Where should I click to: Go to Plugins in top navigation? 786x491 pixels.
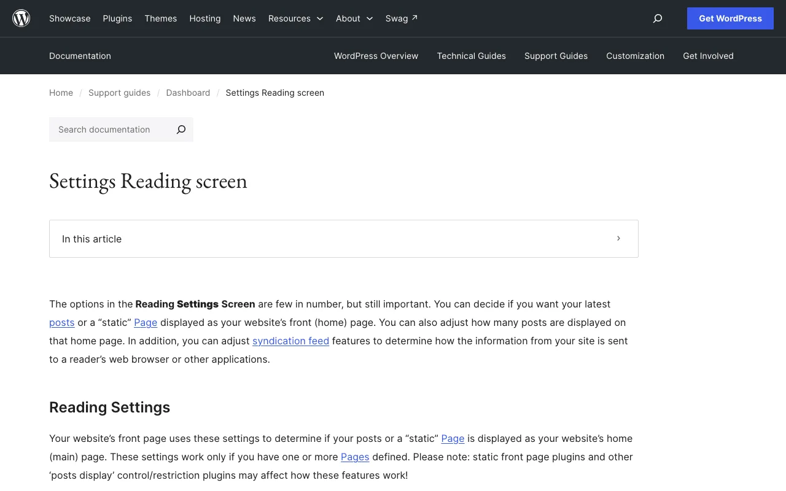(117, 18)
